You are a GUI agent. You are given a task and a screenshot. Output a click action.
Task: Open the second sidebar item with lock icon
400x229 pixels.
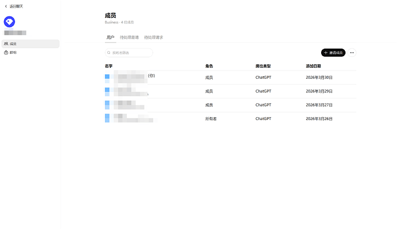click(x=30, y=53)
